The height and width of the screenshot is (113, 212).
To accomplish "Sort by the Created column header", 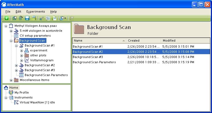I will 144,40.
